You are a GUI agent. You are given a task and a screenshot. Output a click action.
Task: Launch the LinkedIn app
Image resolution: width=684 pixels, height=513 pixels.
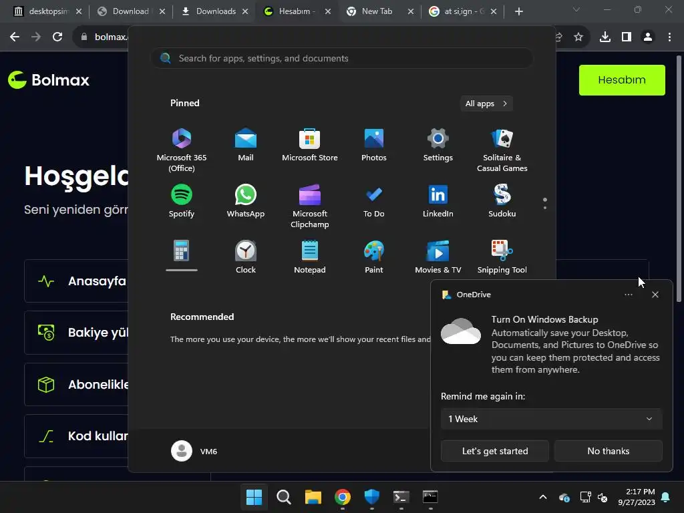click(x=438, y=200)
